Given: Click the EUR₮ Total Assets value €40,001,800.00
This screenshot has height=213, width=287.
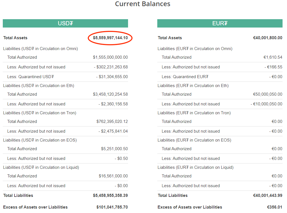Looking at the screenshot, I should pos(268,38).
